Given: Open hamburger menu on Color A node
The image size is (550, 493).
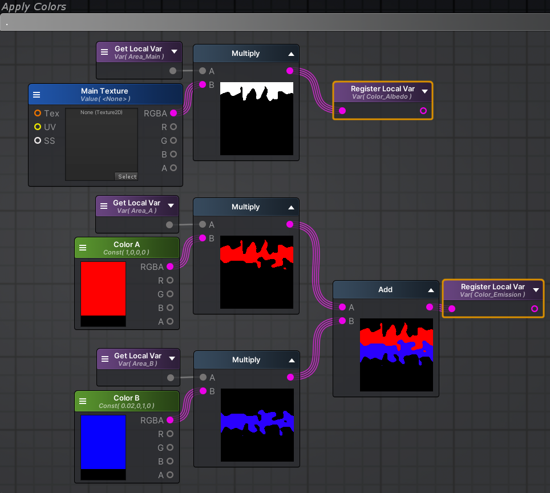Looking at the screenshot, I should [83, 248].
